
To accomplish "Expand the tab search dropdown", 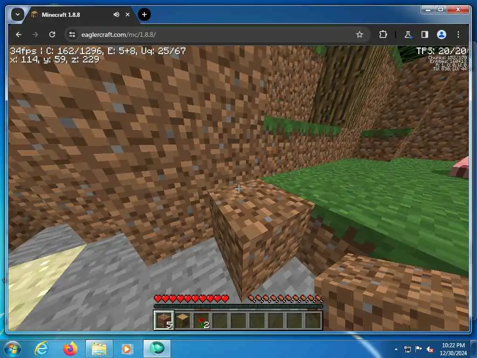I will tap(17, 14).
